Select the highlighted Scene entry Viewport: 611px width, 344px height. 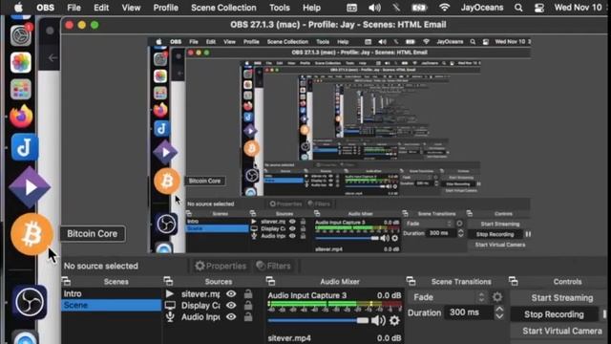[111, 305]
